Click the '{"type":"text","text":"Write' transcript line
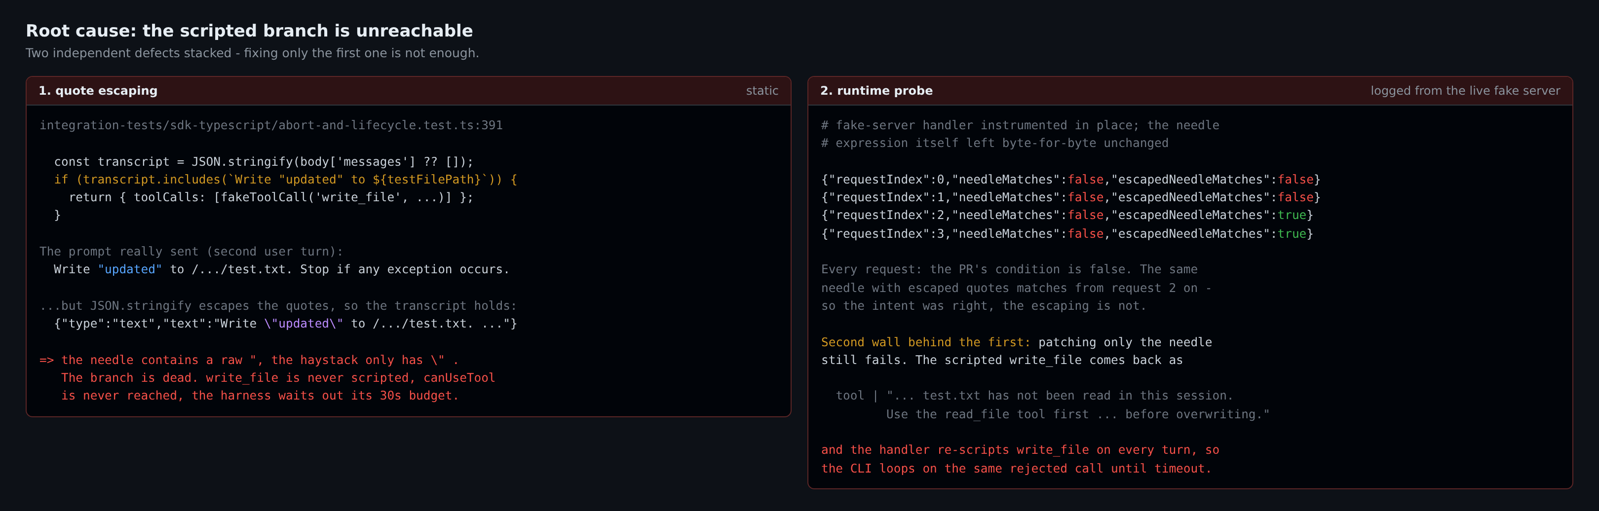This screenshot has height=511, width=1599. [x=286, y=324]
